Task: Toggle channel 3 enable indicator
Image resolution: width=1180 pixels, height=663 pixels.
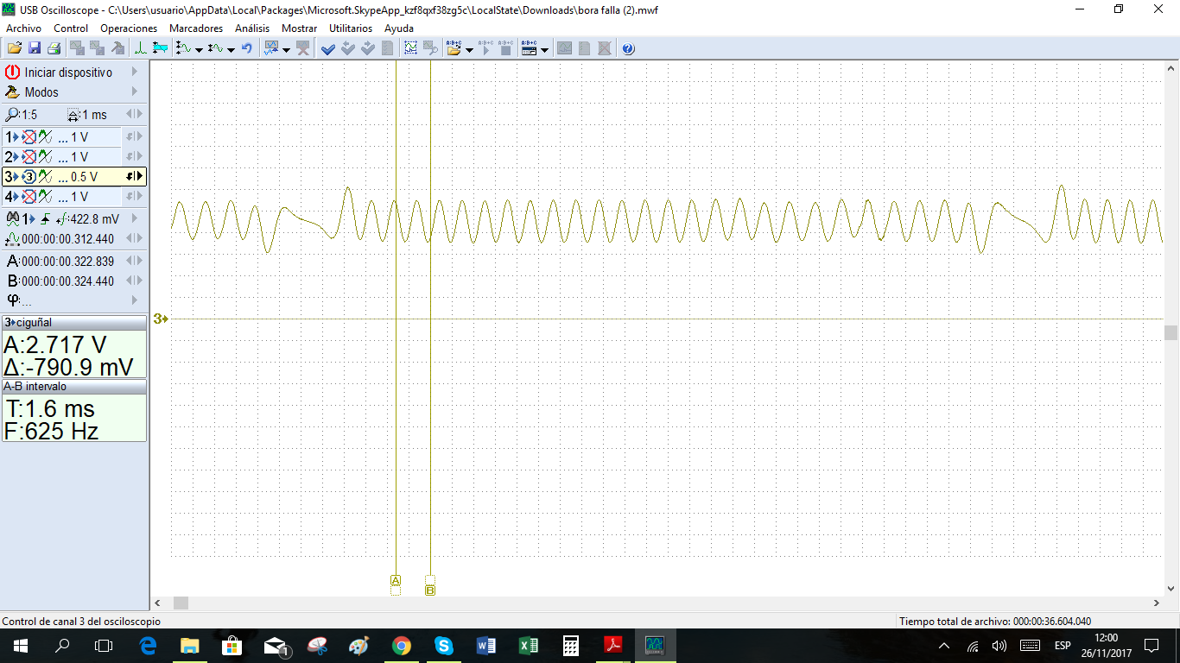Action: click(x=29, y=177)
